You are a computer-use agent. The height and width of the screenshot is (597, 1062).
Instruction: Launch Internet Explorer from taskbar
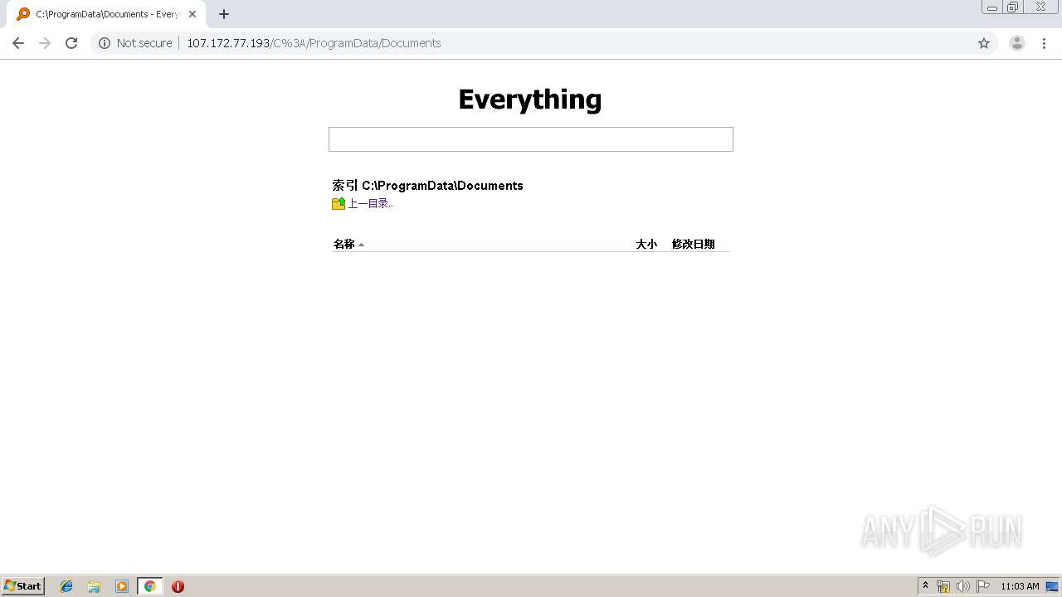pos(66,586)
